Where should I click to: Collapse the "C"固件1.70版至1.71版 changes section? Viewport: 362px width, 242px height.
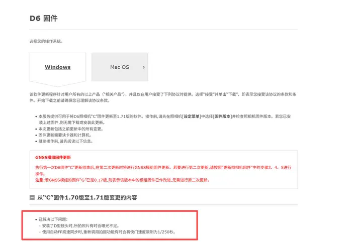(x=32, y=197)
